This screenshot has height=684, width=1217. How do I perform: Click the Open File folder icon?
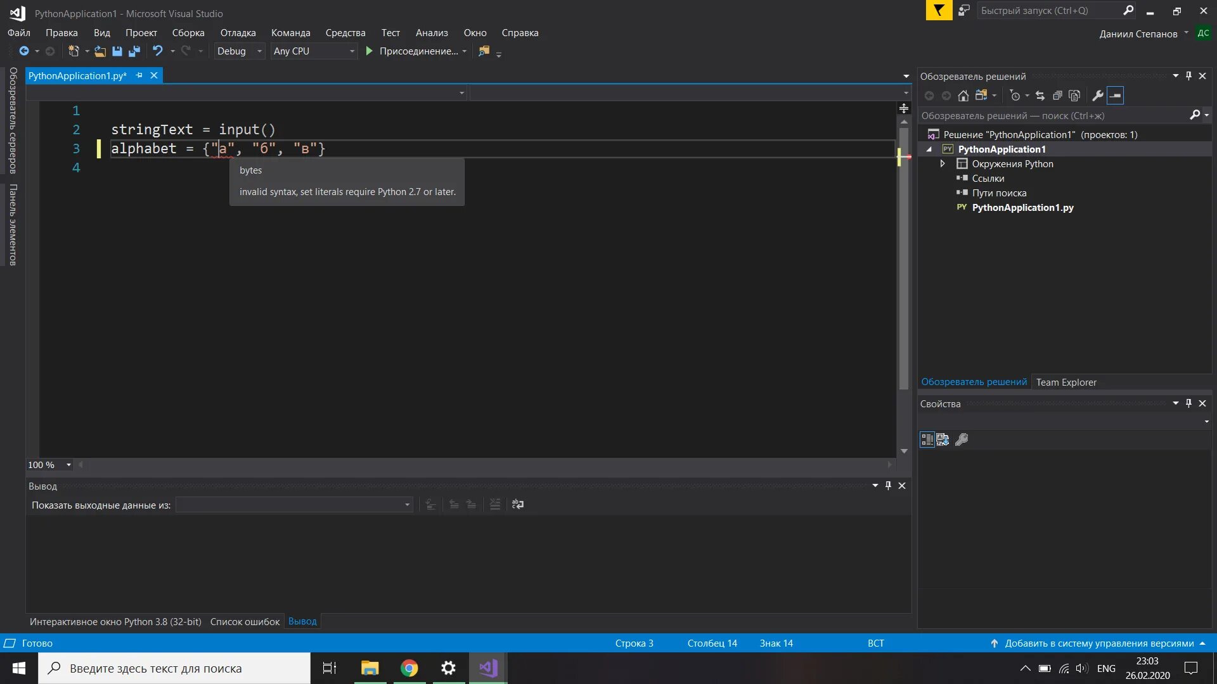click(100, 51)
